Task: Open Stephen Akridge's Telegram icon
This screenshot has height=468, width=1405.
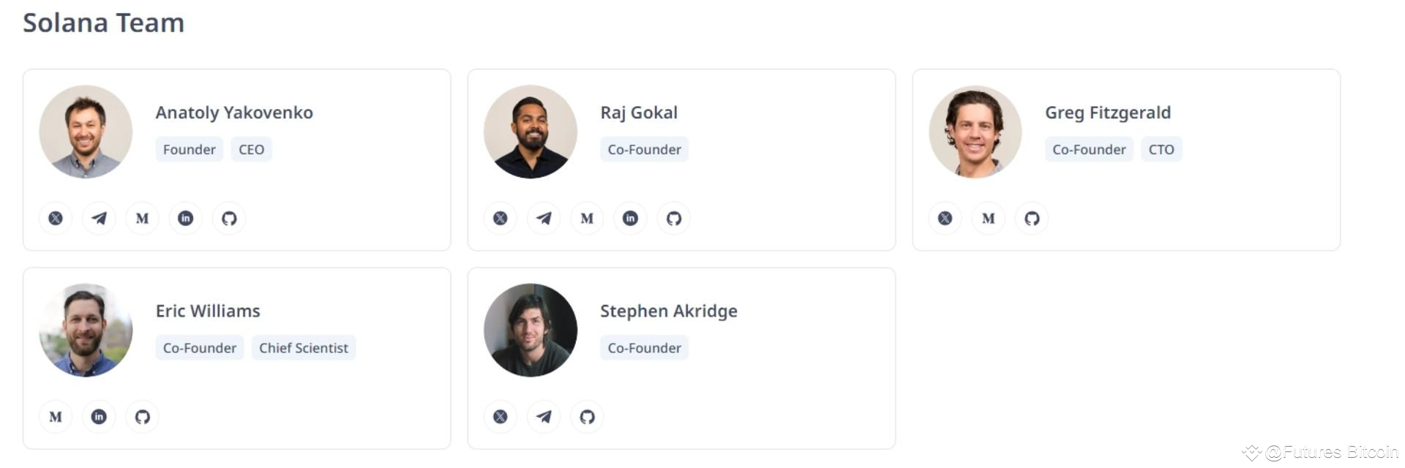Action: pyautogui.click(x=543, y=416)
